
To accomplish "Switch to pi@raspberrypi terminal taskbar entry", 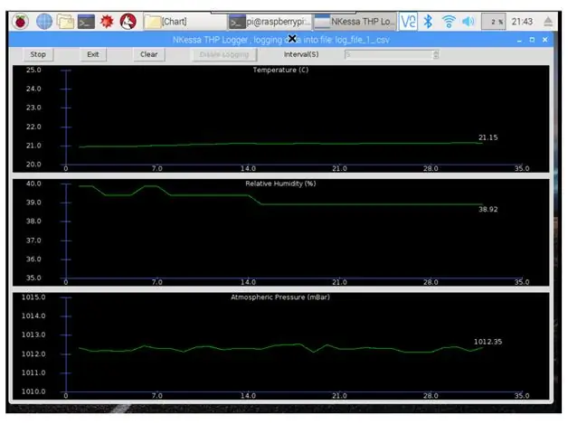I will tap(270, 22).
